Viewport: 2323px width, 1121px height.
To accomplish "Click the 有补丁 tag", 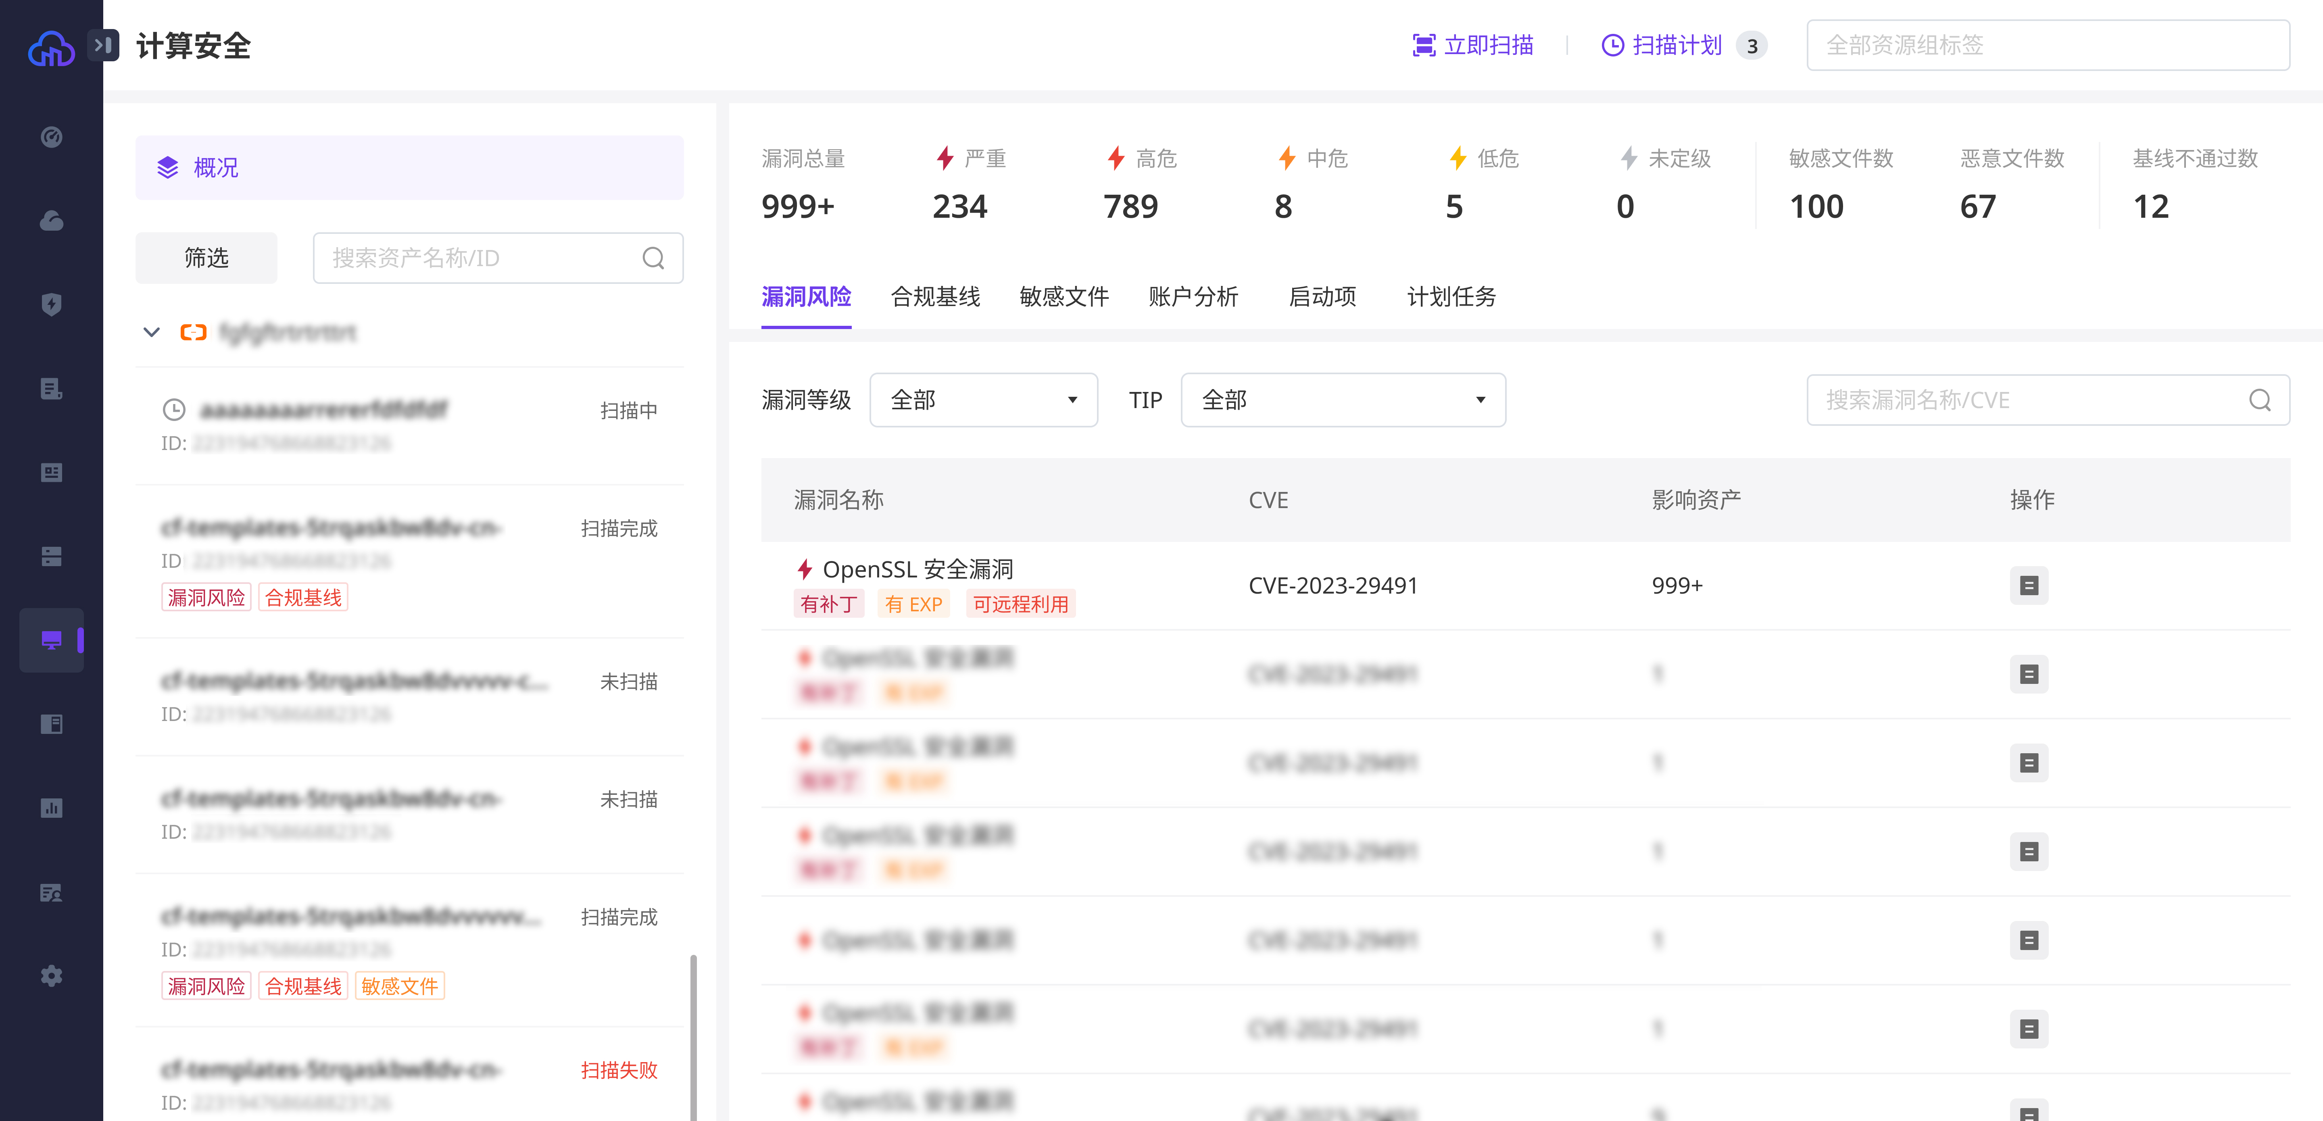I will click(829, 604).
